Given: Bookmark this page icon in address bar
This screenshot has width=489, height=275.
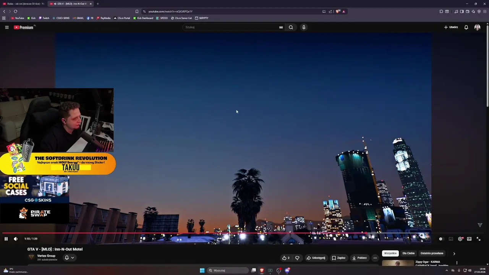Looking at the screenshot, I should click(x=137, y=11).
